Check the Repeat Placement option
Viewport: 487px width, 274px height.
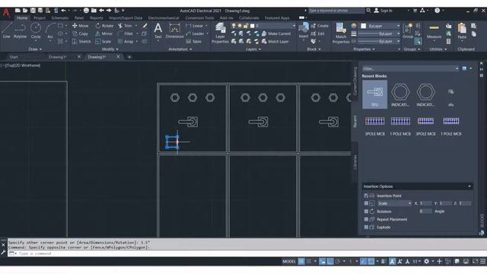coord(366,219)
